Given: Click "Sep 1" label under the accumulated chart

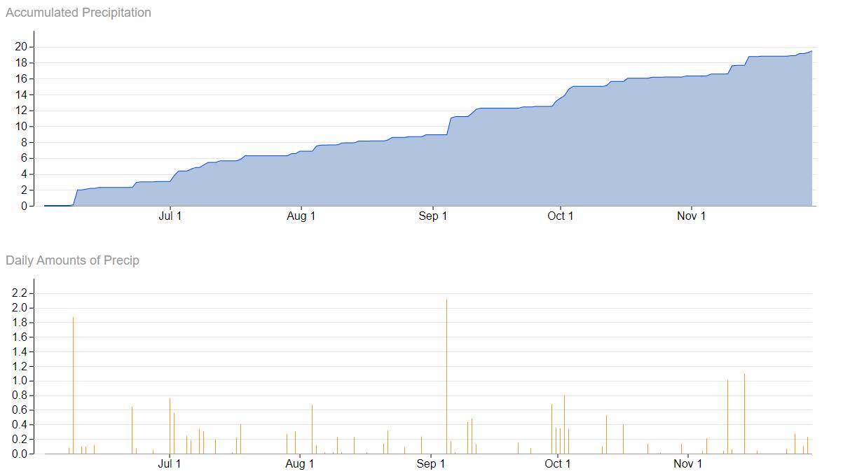Looking at the screenshot, I should click(432, 216).
